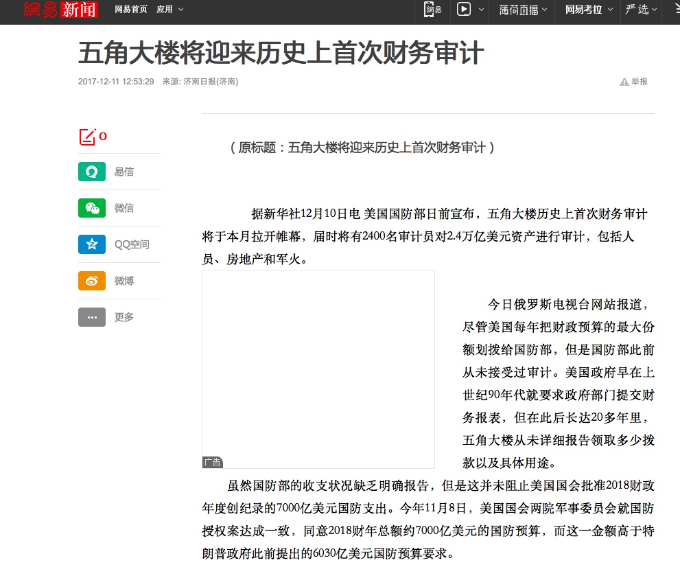Open the comment icon showing 0
This screenshot has width=680, height=567.
(88, 137)
